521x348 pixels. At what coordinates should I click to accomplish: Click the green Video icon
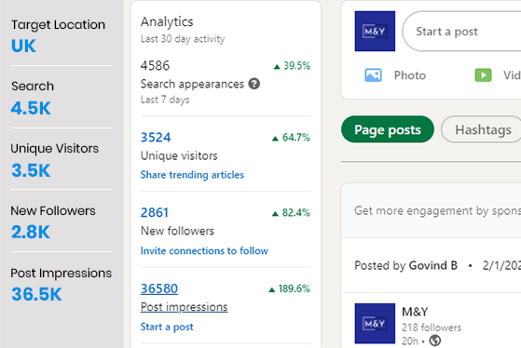tap(483, 75)
